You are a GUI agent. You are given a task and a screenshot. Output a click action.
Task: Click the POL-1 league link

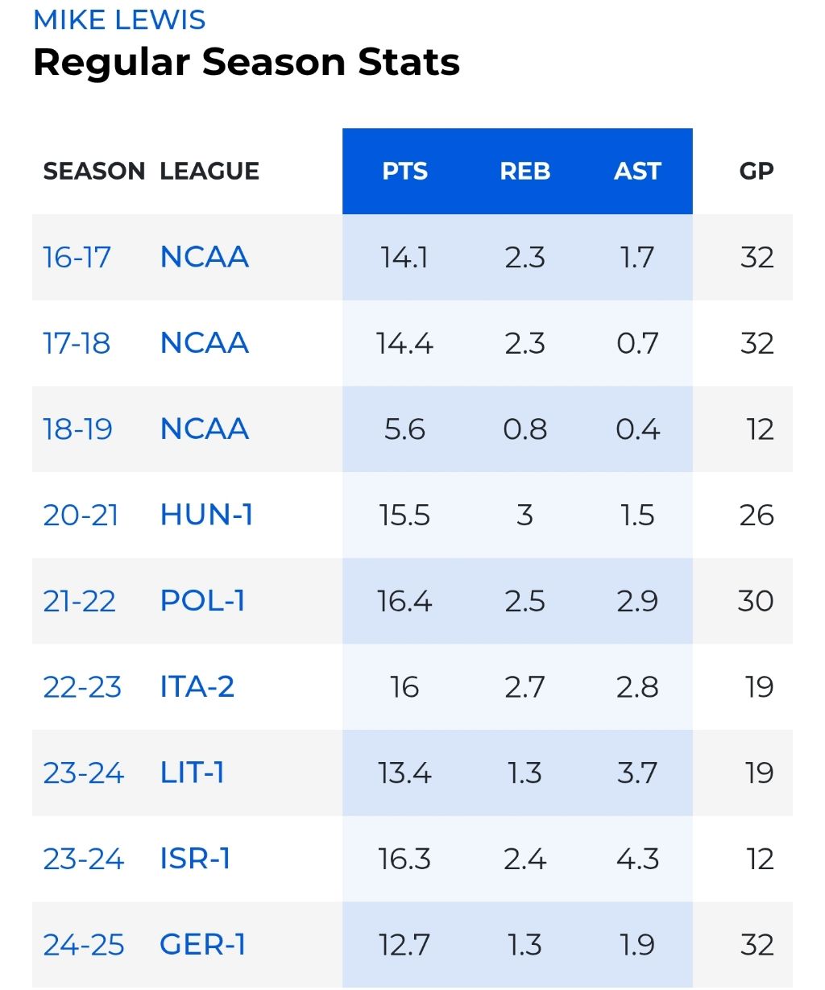pos(202,602)
